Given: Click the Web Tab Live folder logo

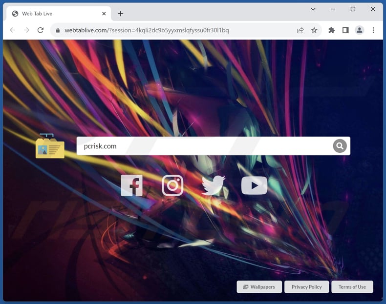Looking at the screenshot, I should pos(50,146).
